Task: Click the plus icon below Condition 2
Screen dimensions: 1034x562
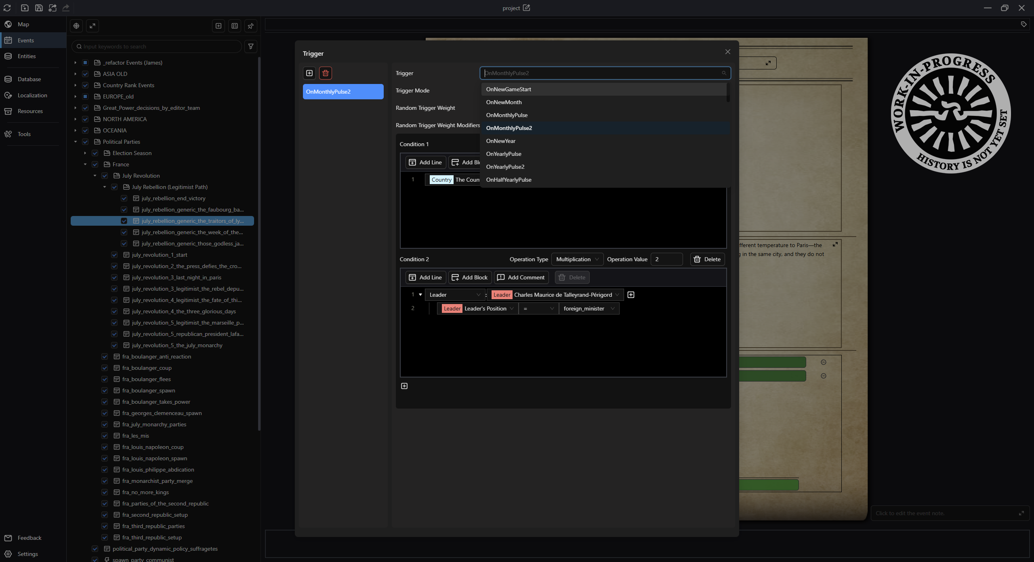Action: pos(404,386)
